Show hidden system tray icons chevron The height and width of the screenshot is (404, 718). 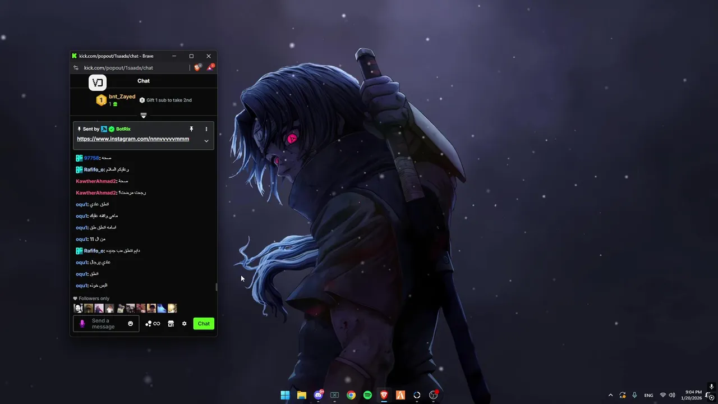(x=610, y=395)
